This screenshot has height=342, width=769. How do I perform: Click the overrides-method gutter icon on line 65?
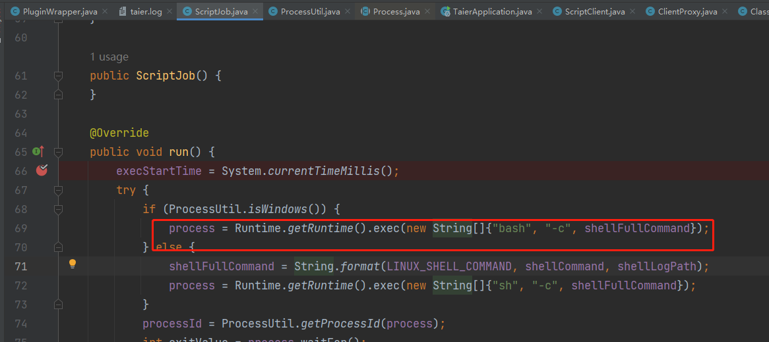[x=38, y=152]
